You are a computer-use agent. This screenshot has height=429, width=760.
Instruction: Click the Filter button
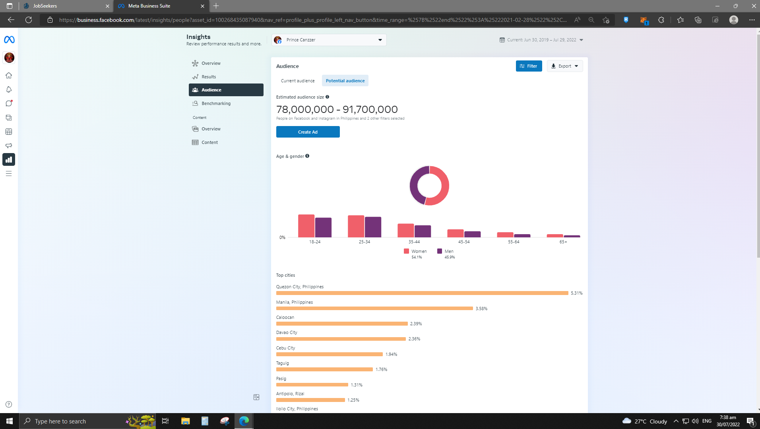click(x=529, y=66)
